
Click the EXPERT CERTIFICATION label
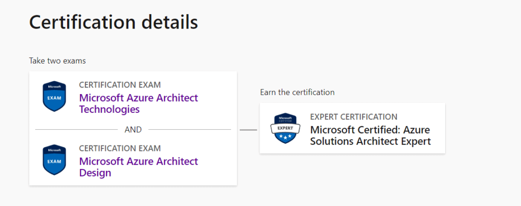tap(354, 116)
